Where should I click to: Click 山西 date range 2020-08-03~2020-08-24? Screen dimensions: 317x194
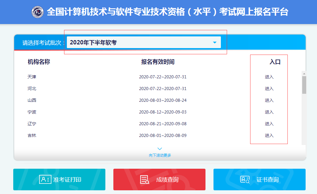163,101
